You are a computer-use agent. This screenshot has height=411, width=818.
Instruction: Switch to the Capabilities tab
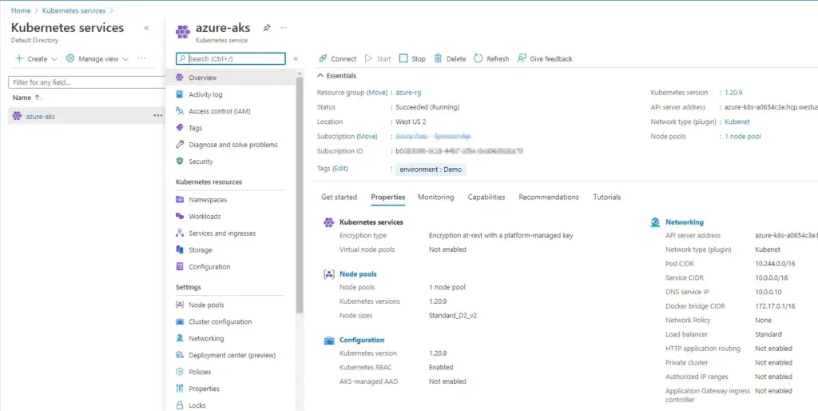click(x=486, y=197)
